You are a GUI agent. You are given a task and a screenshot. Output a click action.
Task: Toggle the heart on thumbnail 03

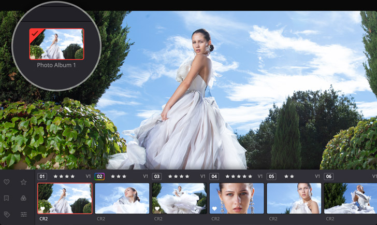(x=157, y=209)
